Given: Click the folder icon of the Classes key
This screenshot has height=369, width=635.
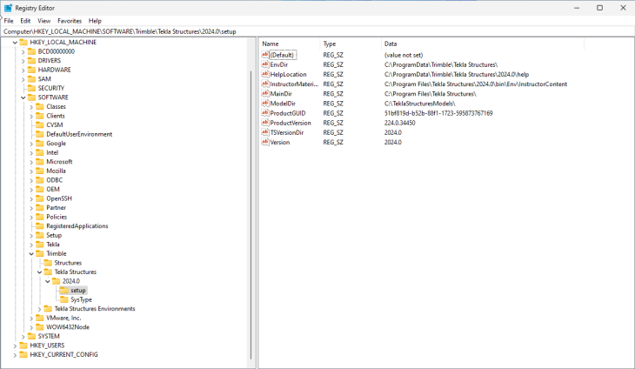Looking at the screenshot, I should pos(40,106).
